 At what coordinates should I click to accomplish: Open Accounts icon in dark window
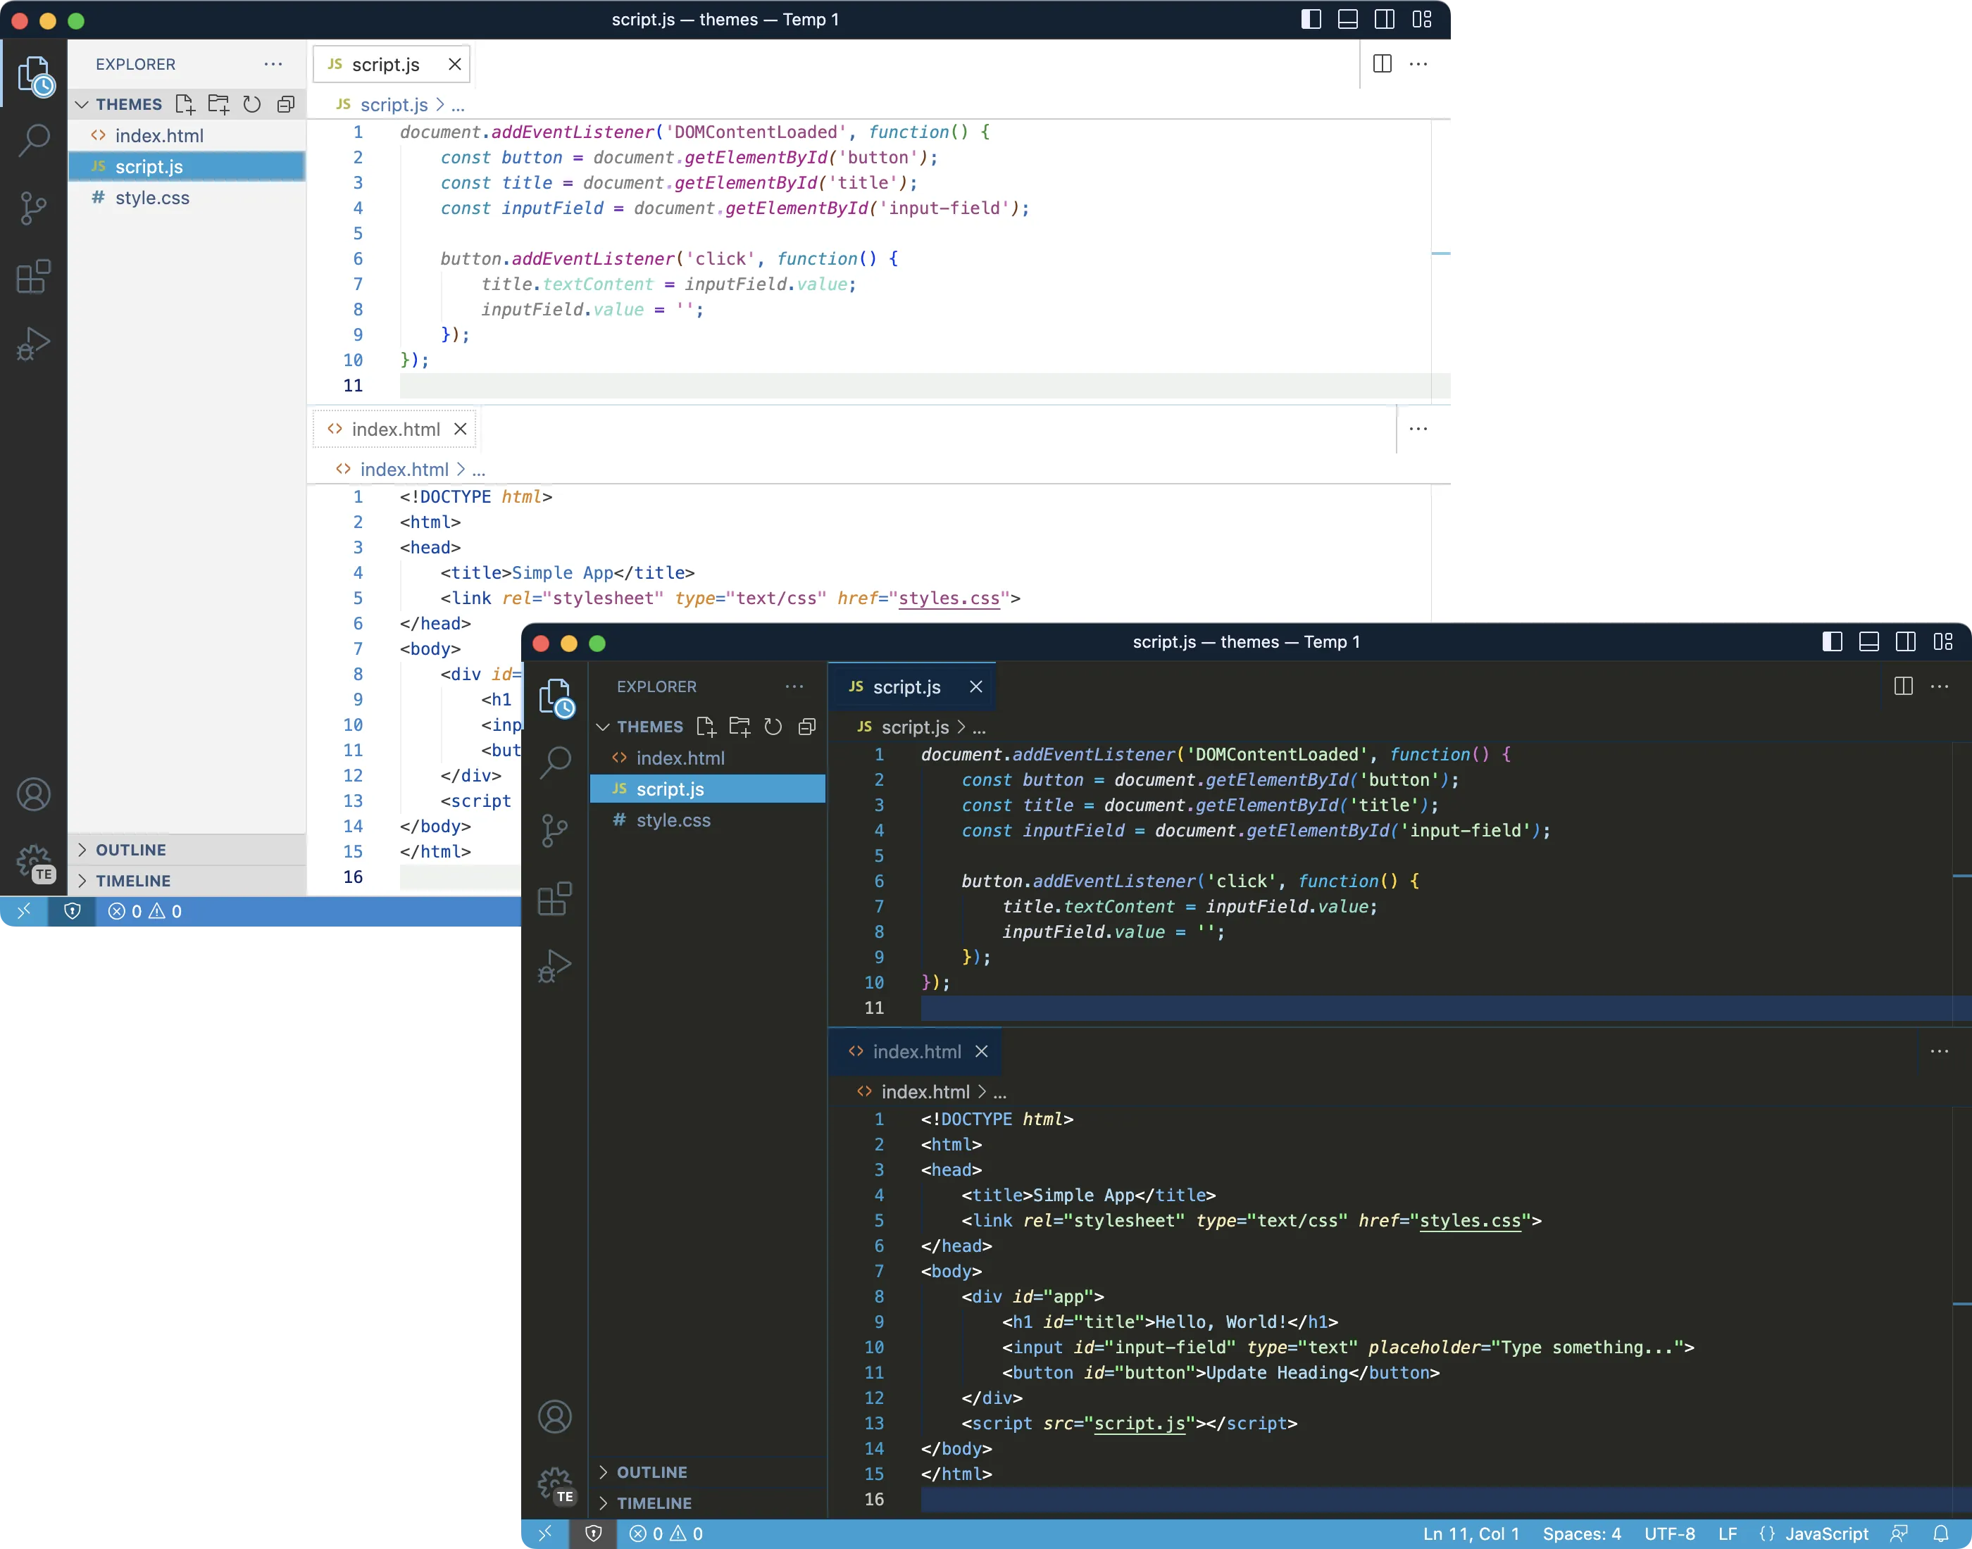tap(555, 1417)
